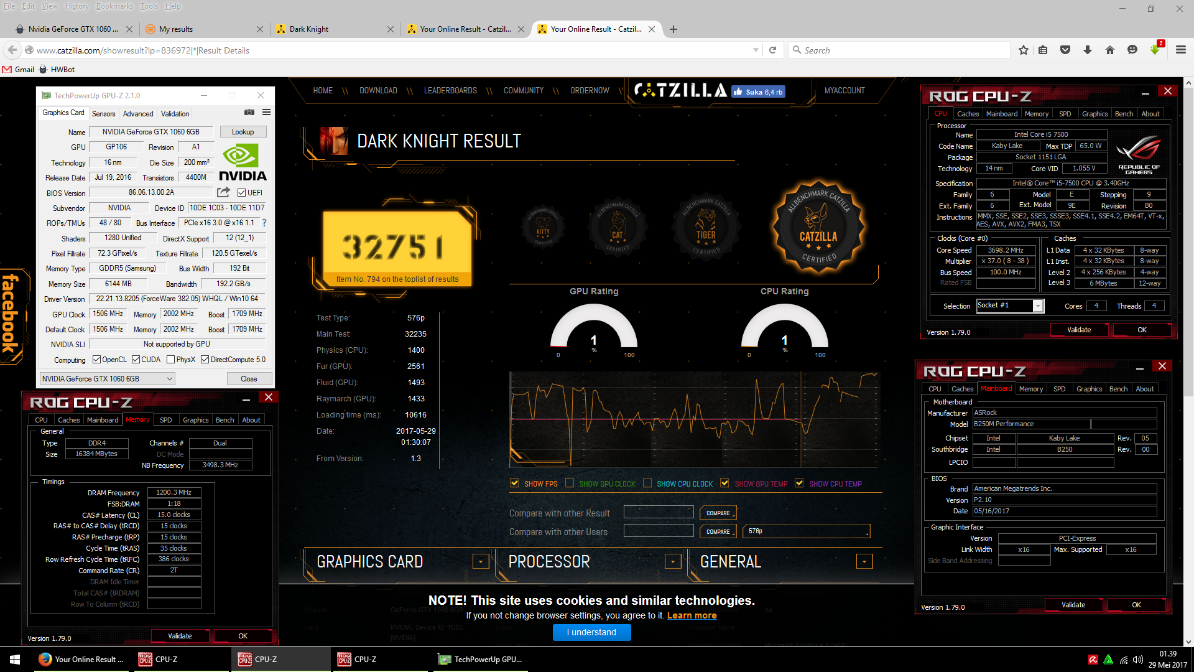Click the green download extension icon
The image size is (1194, 672).
click(x=1155, y=50)
